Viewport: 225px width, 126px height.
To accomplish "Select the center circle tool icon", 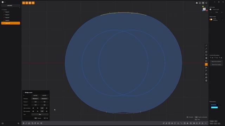I will pos(206,52).
